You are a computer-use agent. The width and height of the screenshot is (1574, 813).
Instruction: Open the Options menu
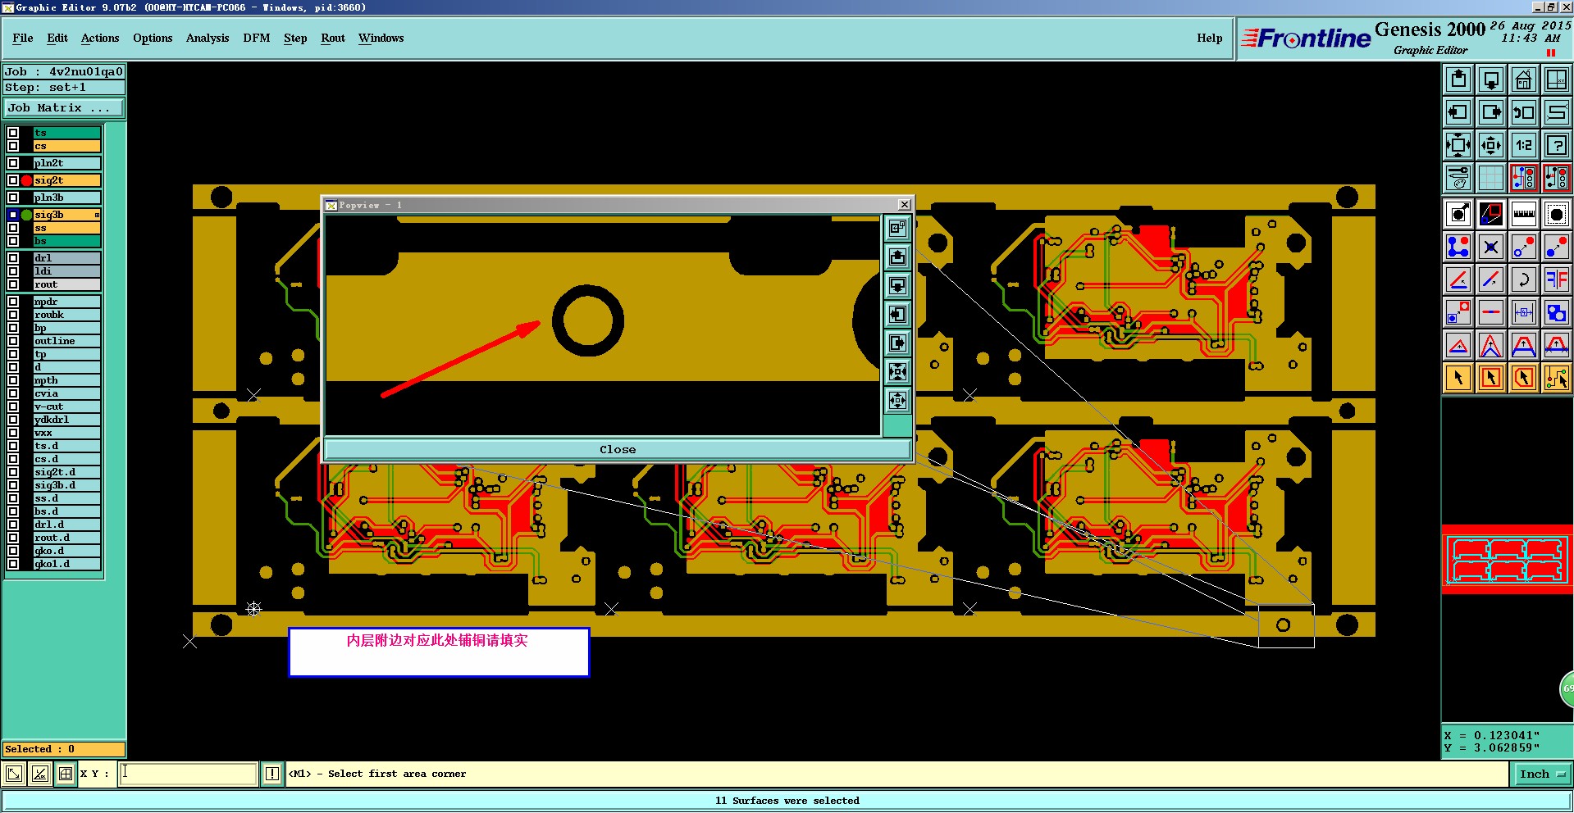click(153, 39)
